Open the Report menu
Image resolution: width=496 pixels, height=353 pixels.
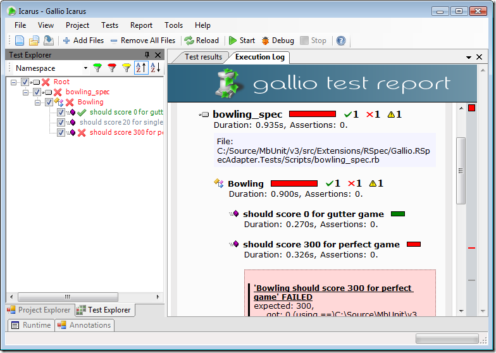point(142,25)
